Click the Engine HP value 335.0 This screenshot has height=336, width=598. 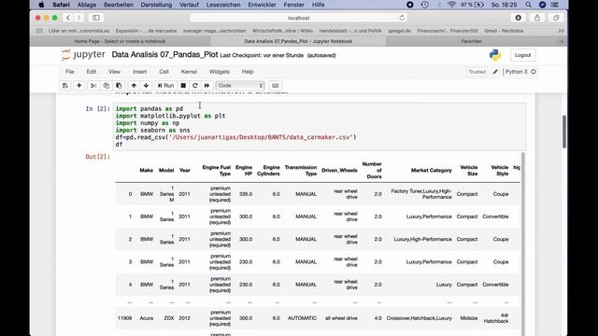[246, 194]
